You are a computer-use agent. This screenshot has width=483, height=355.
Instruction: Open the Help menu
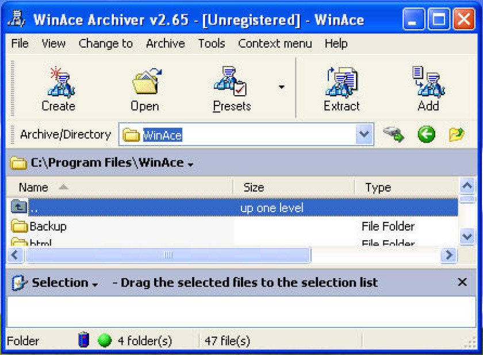point(336,44)
